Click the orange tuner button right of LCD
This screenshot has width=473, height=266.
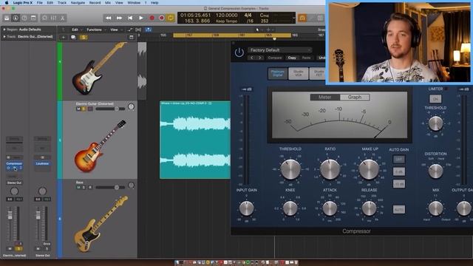[x=302, y=18]
